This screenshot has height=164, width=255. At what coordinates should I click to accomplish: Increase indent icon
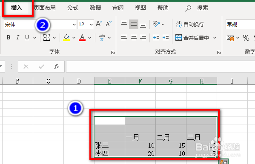pos(166,38)
